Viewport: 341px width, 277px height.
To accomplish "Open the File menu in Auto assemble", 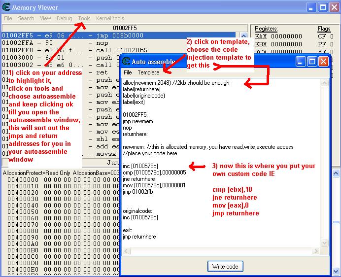I will (x=128, y=72).
